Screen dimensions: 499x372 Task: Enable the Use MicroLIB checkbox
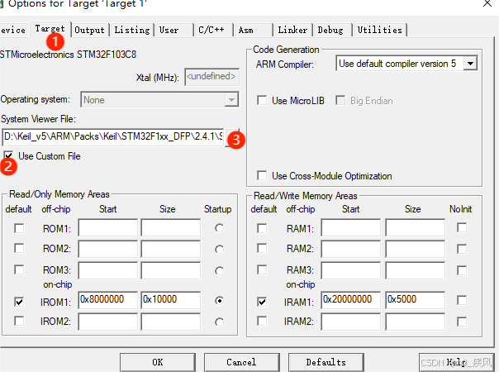262,101
